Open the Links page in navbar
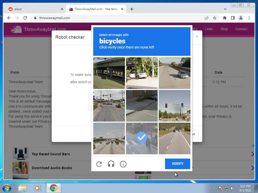The height and width of the screenshot is (193, 258). pos(209,29)
